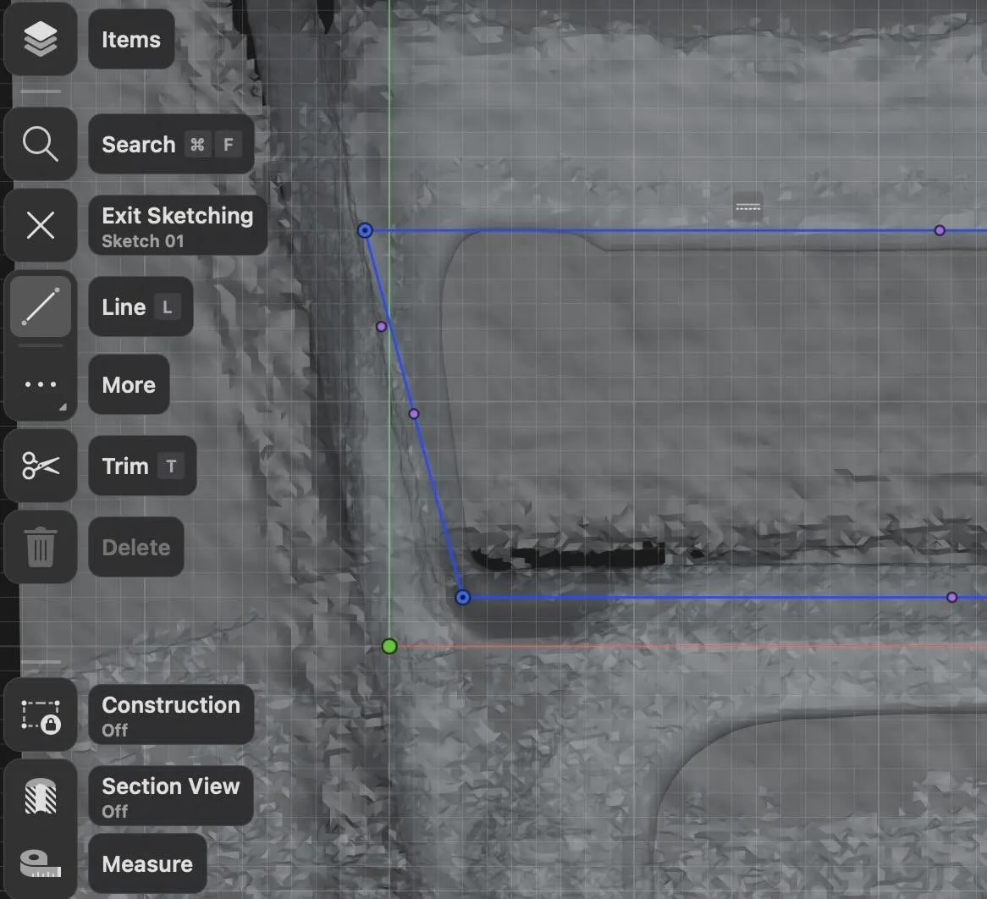Select the lower purple point on diagonal line
The height and width of the screenshot is (899, 987).
(x=414, y=414)
